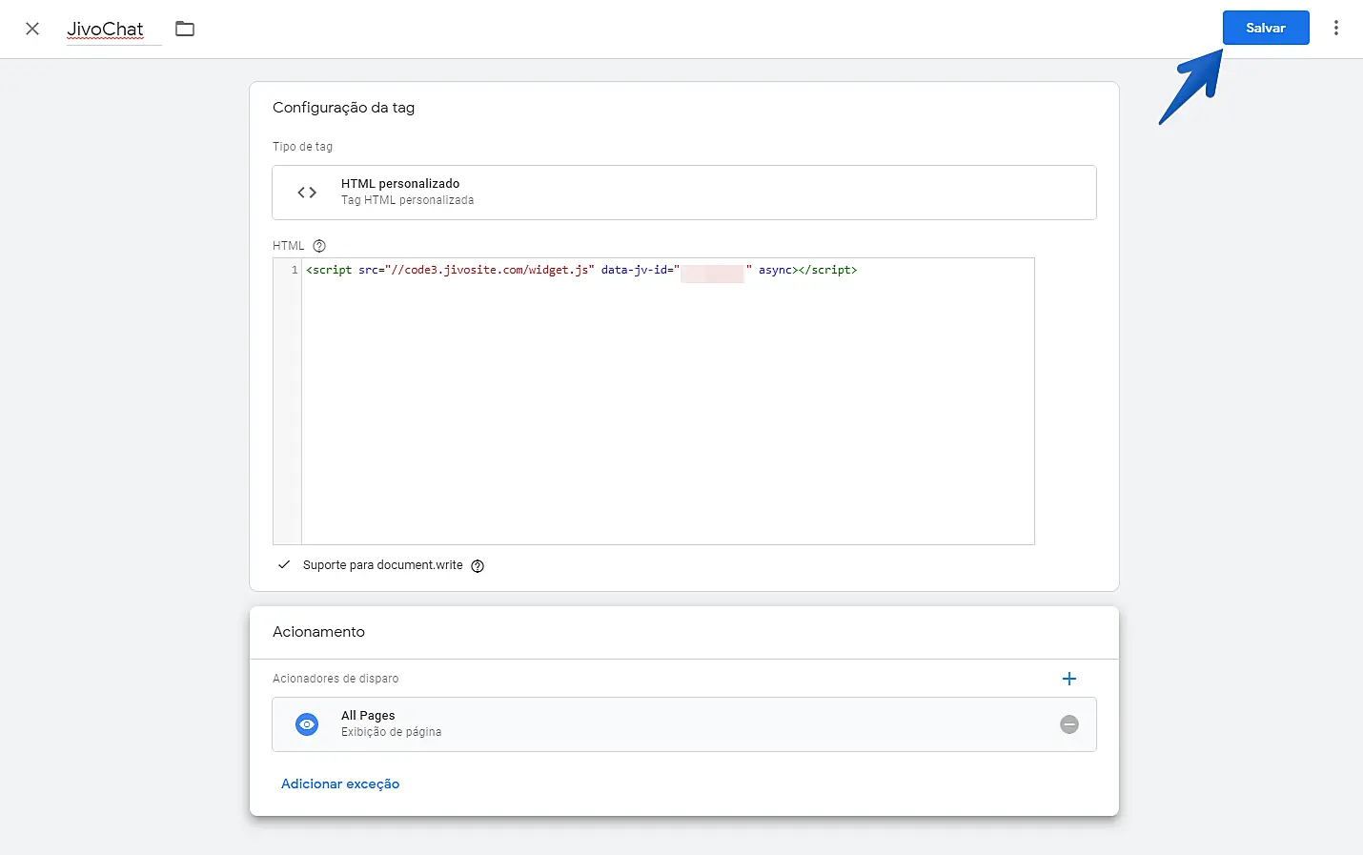
Task: Click the script line in HTML editor
Action: (581, 271)
